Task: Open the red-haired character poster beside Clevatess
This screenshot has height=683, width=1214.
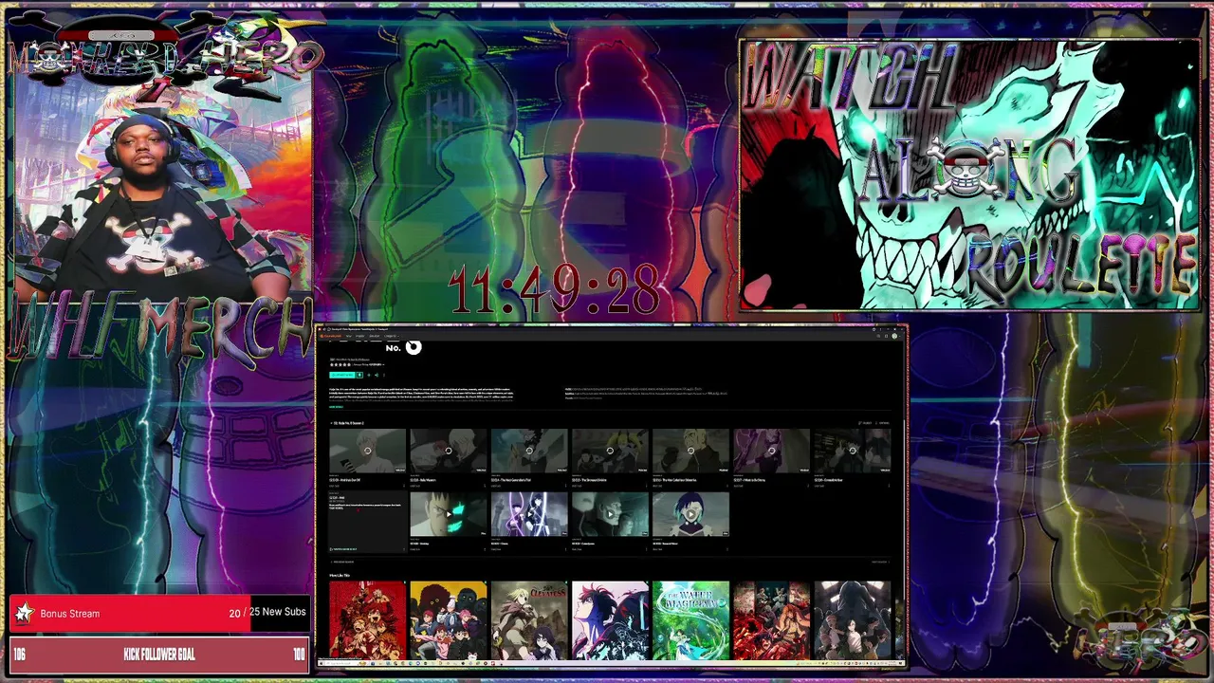Action: point(610,620)
